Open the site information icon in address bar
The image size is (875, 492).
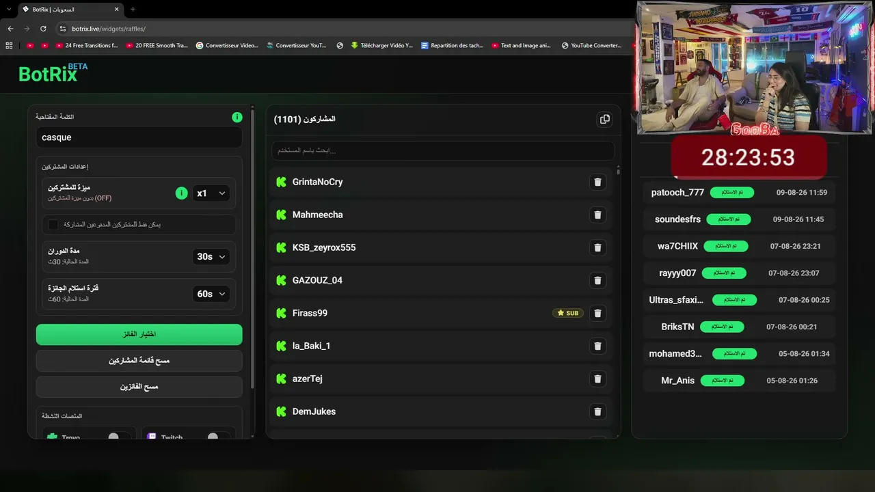(62, 29)
